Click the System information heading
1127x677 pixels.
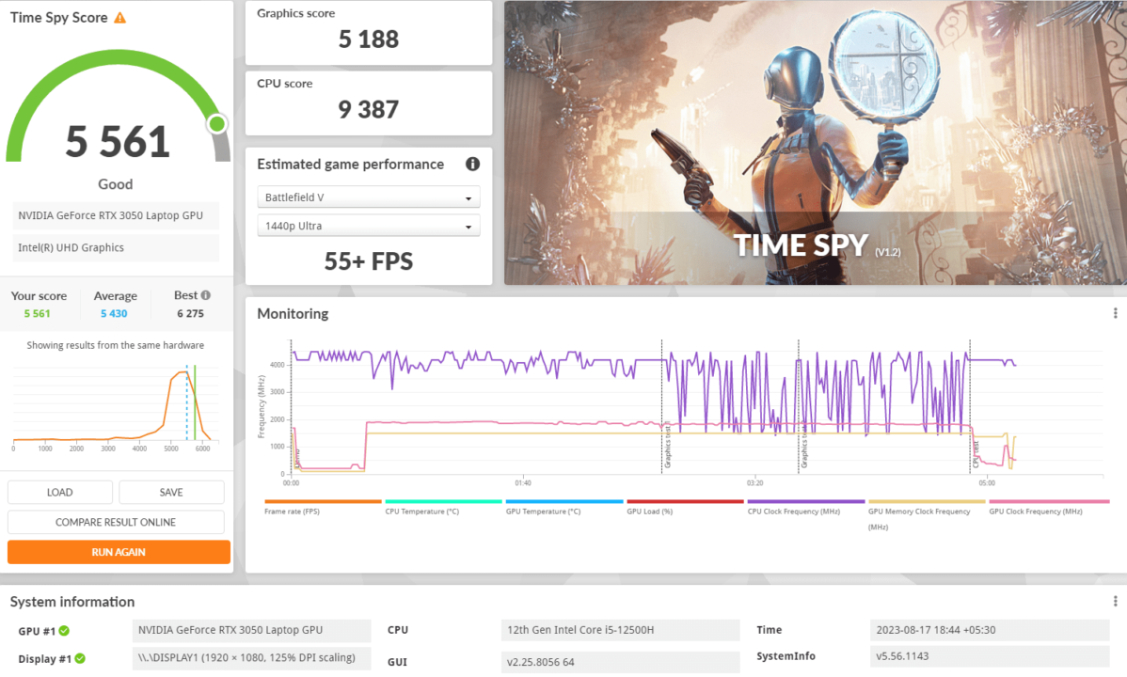pyautogui.click(x=72, y=602)
